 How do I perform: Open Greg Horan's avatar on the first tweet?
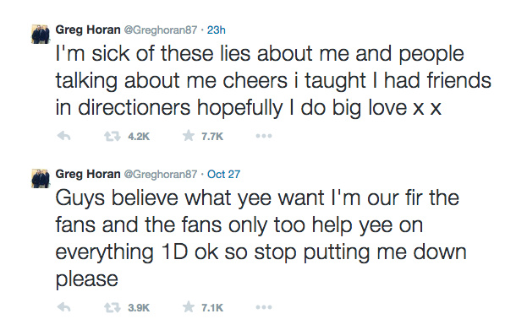point(41,34)
